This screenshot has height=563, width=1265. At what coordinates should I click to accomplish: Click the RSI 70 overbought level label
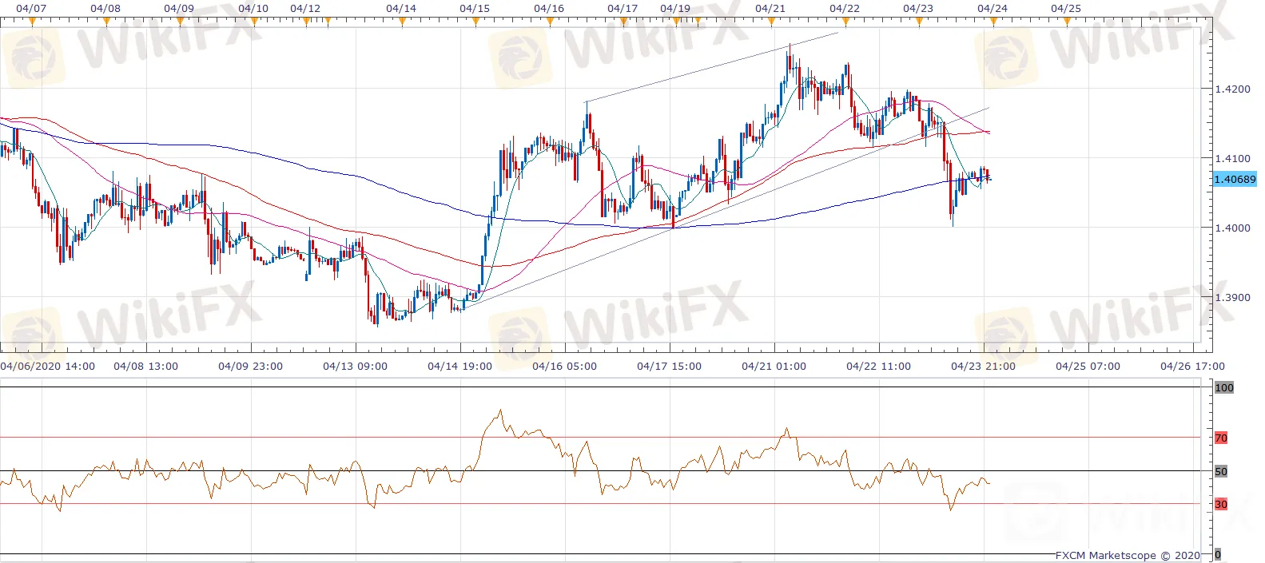(x=1220, y=438)
